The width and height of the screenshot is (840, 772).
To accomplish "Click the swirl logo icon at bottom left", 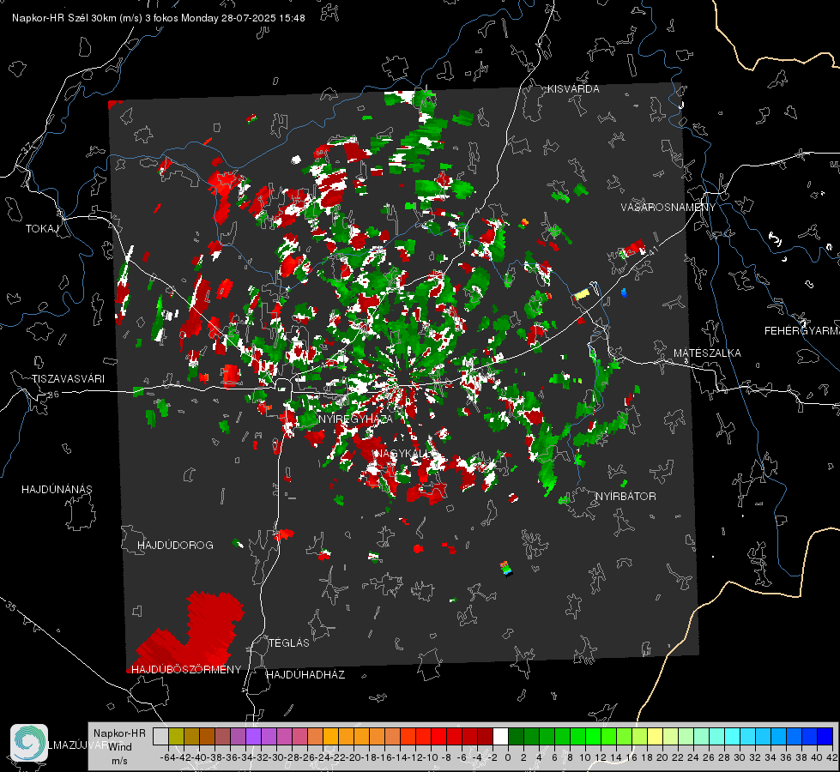I will point(29,743).
